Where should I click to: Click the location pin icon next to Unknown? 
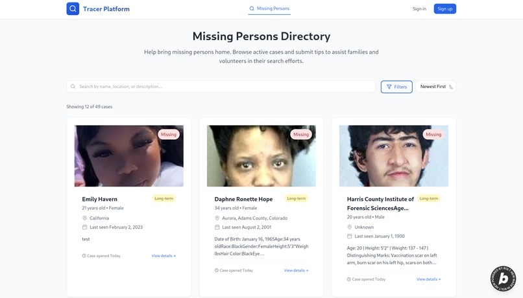pyautogui.click(x=349, y=227)
